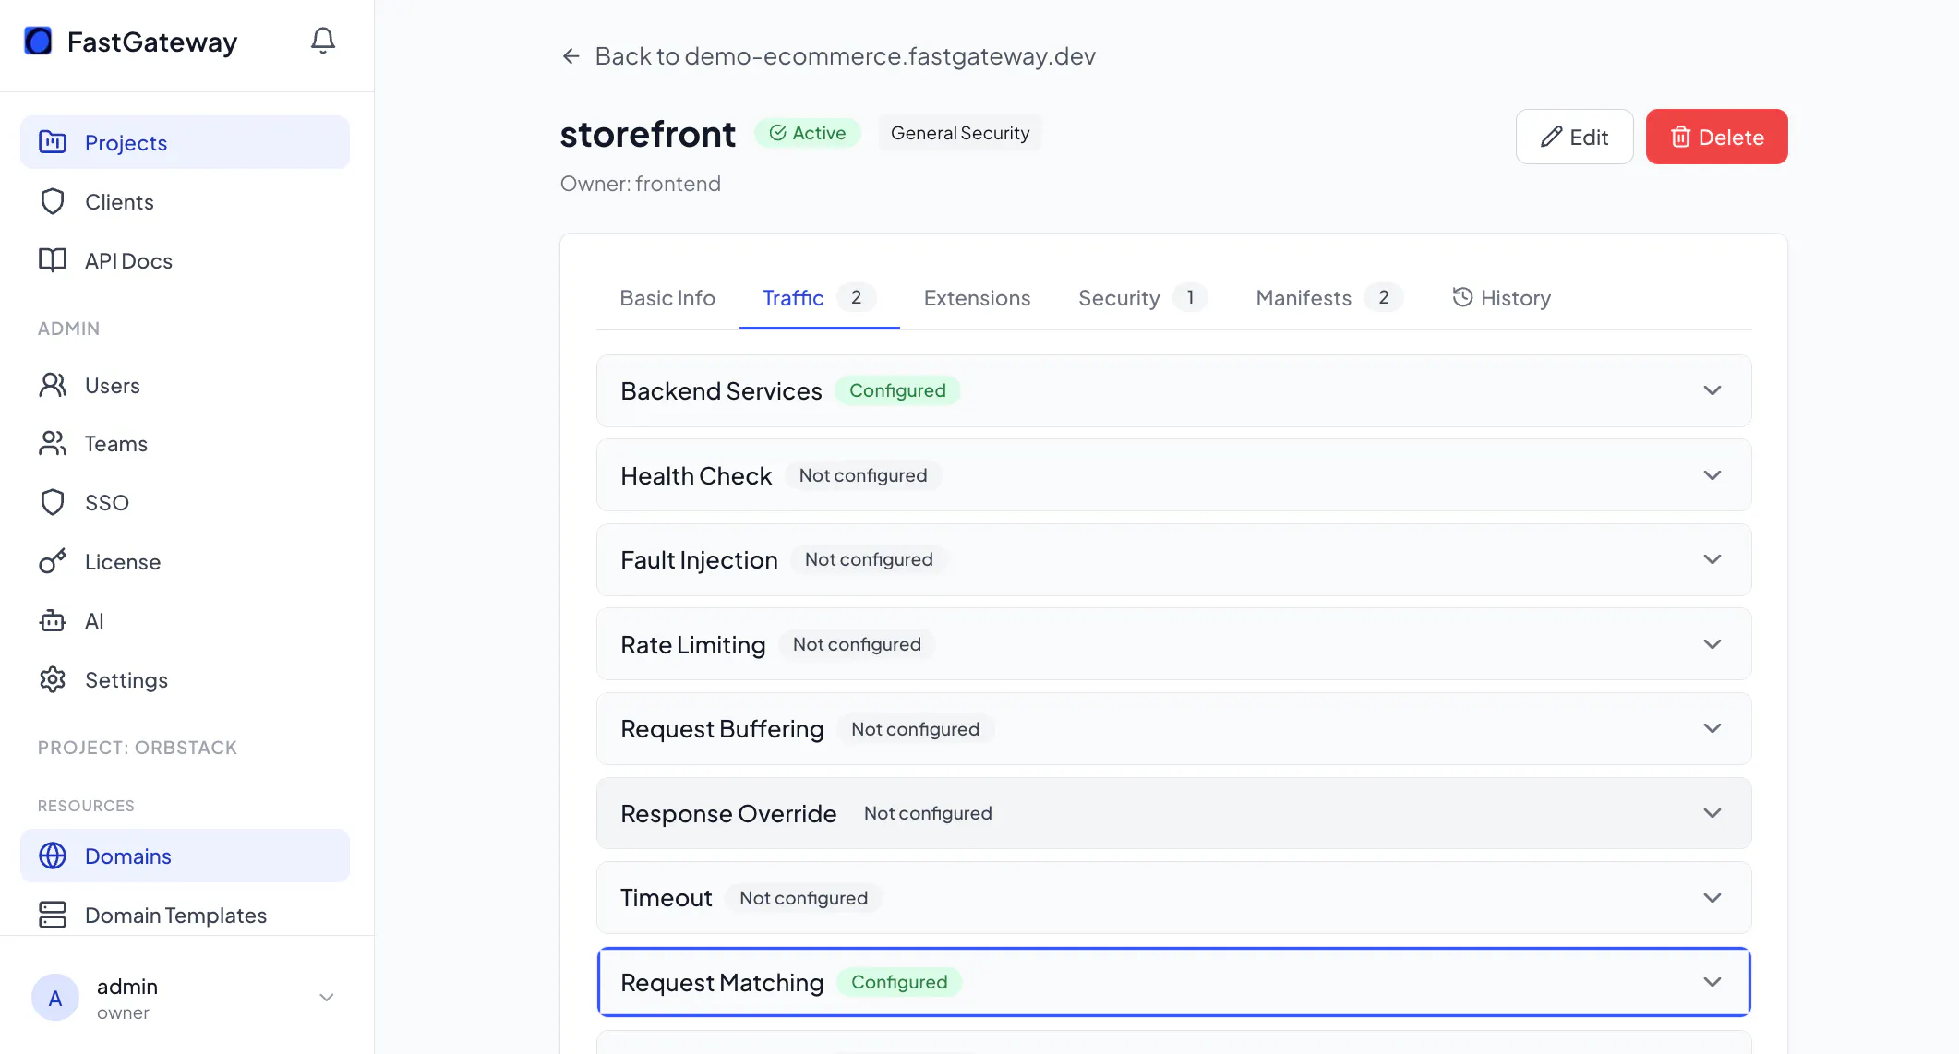Expand the Request Matching section chevron
The height and width of the screenshot is (1054, 1959).
coord(1713,982)
